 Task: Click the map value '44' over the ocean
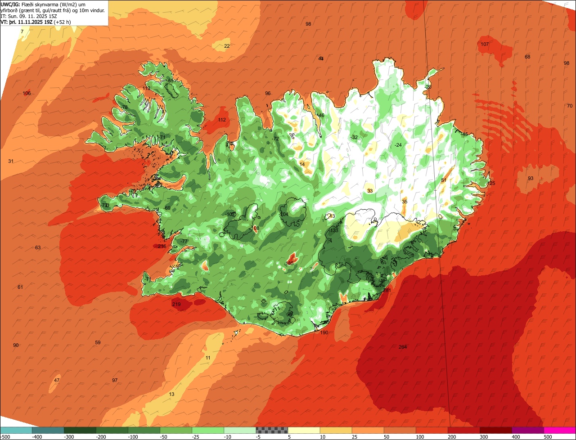pos(321,58)
